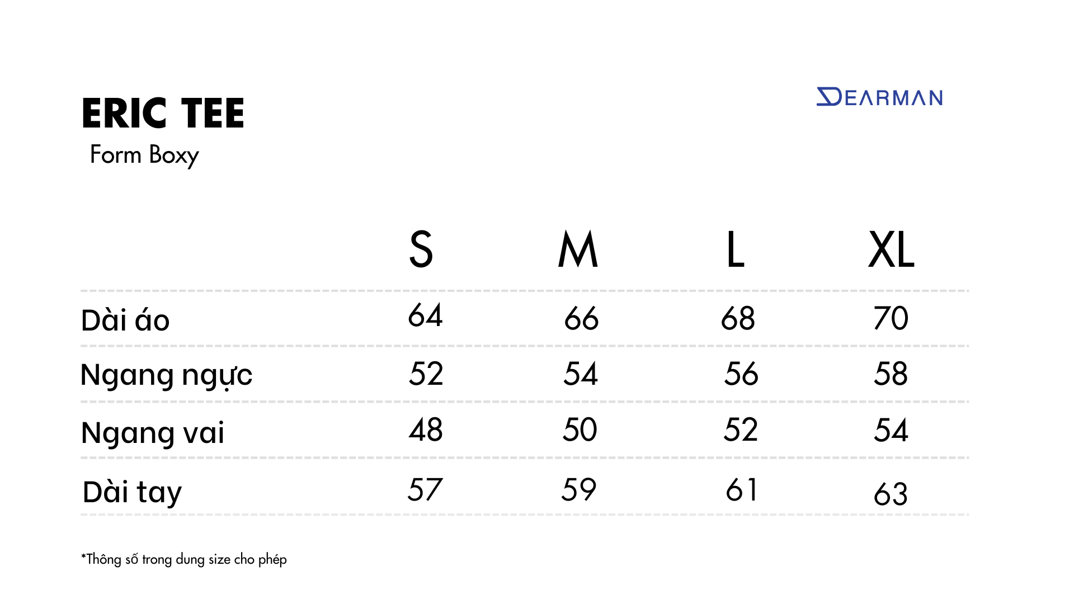This screenshot has width=1074, height=604.
Task: Click the Dài áo value 70
Action: (891, 318)
